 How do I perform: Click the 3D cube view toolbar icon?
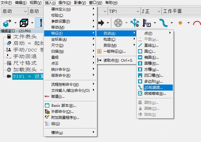tap(24, 23)
